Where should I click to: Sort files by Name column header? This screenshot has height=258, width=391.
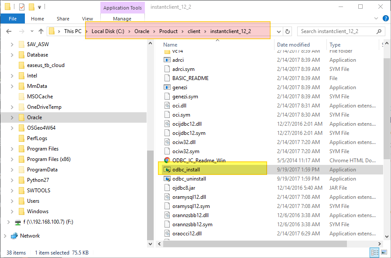point(170,45)
